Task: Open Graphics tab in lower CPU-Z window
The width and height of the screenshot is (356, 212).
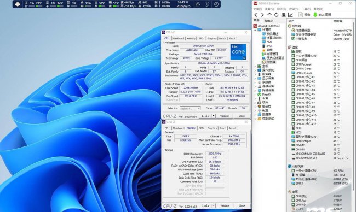Action: 212,128
